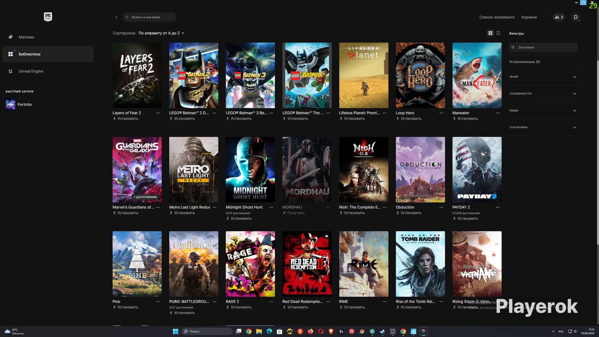Open Lifeless Planet options menu
The height and width of the screenshot is (337, 599).
click(x=384, y=113)
